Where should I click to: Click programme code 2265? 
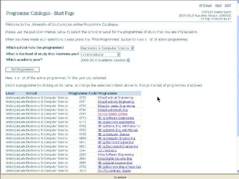click(x=82, y=154)
